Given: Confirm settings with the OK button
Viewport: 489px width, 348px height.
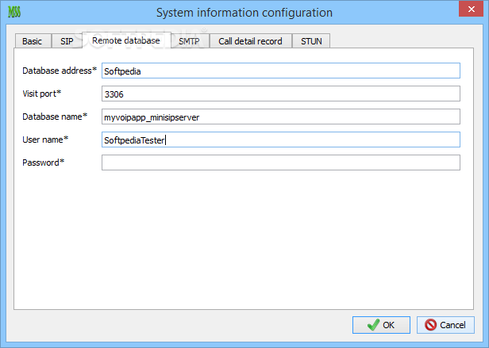Looking at the screenshot, I should tap(381, 325).
